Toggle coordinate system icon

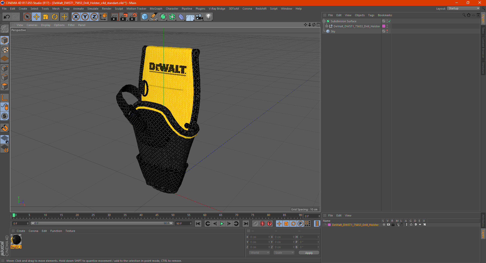pos(103,17)
